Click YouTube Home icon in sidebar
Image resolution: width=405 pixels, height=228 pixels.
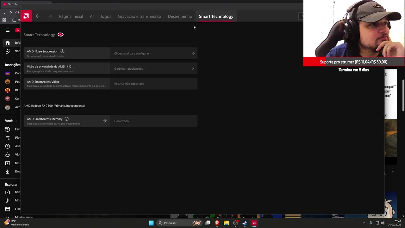tap(8, 43)
